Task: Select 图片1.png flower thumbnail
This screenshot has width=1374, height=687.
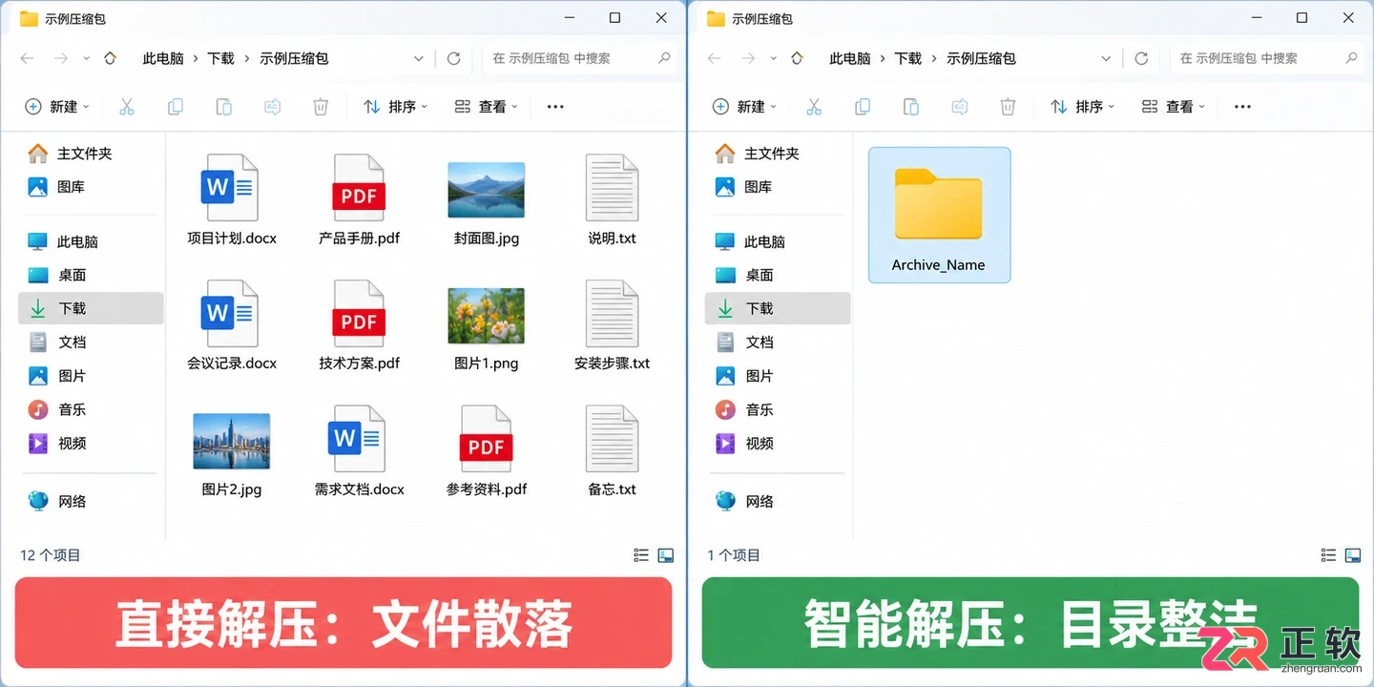Action: point(487,316)
